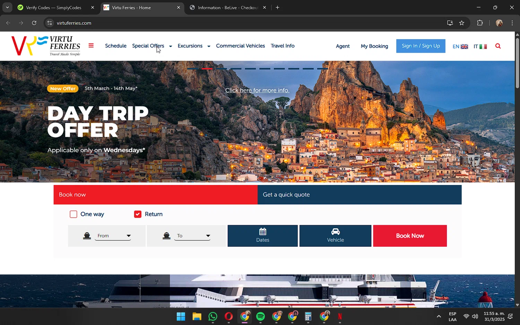Check the One way checkbox
520x325 pixels.
tap(73, 214)
